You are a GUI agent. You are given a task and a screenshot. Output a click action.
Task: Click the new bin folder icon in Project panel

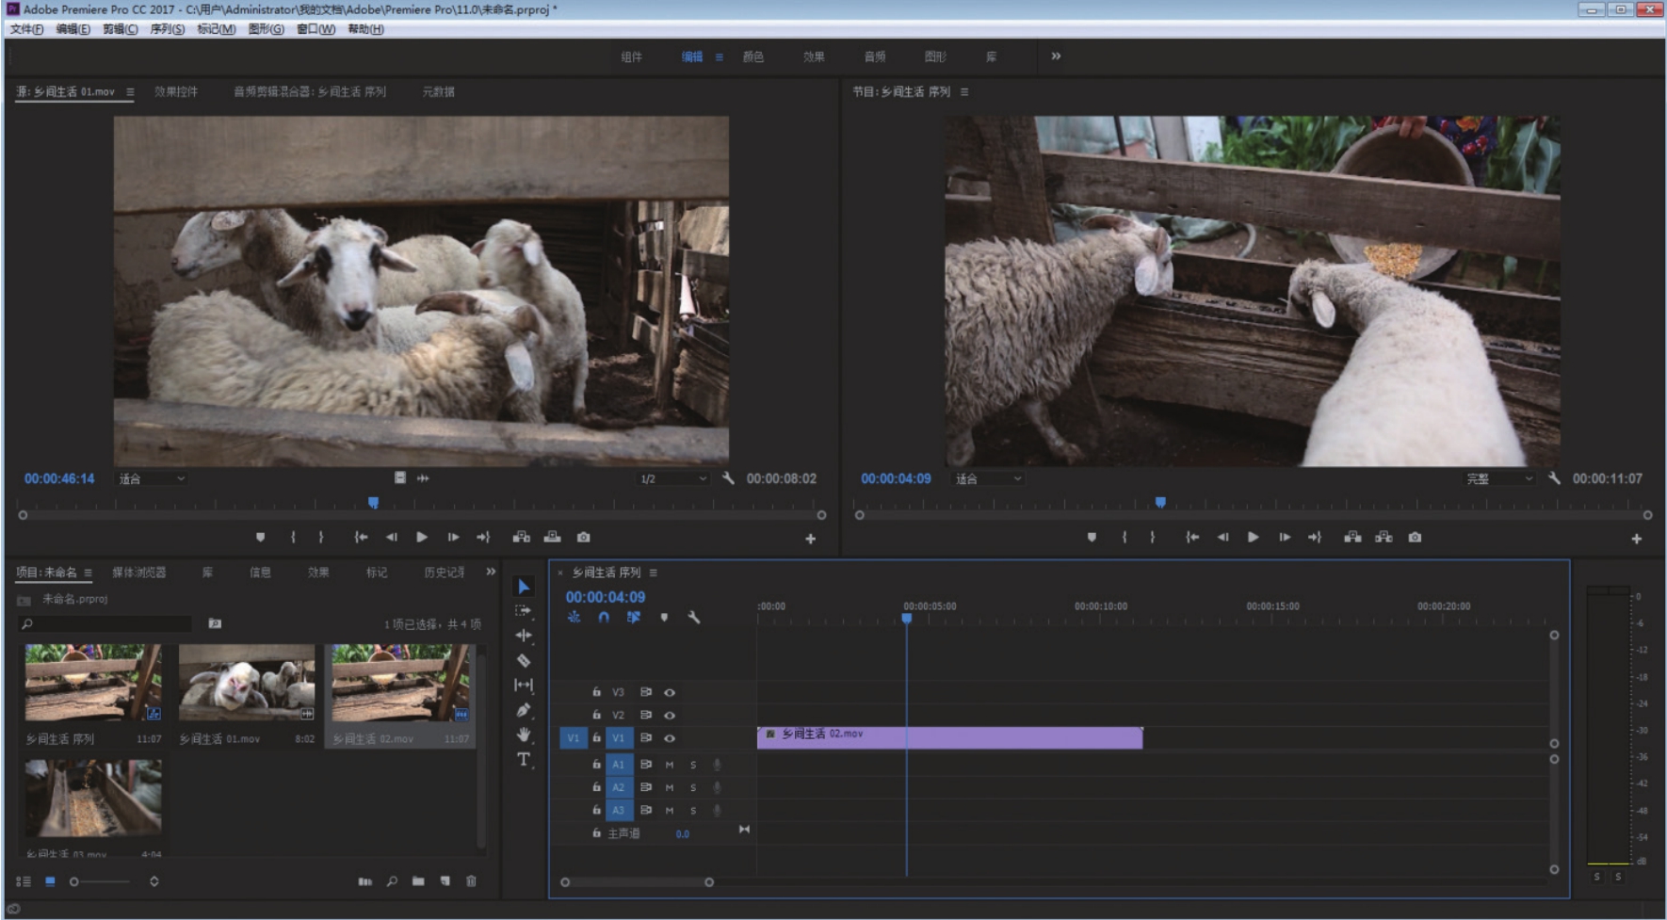click(418, 881)
